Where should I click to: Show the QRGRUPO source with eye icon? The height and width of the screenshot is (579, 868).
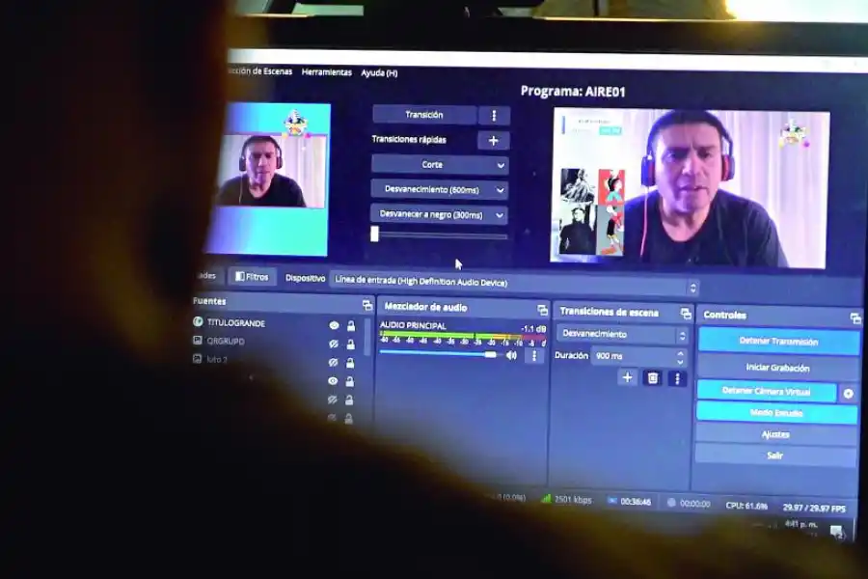tap(333, 344)
